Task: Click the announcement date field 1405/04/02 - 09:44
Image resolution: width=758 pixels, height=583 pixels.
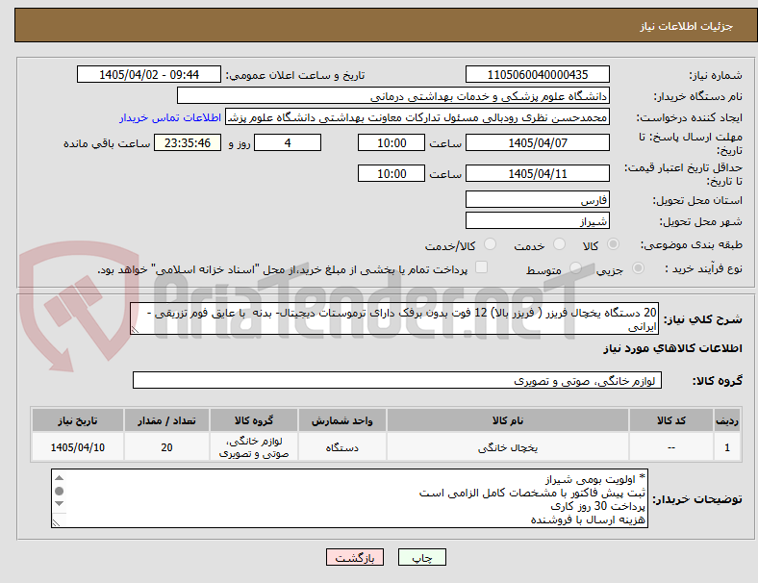Action: [x=149, y=74]
